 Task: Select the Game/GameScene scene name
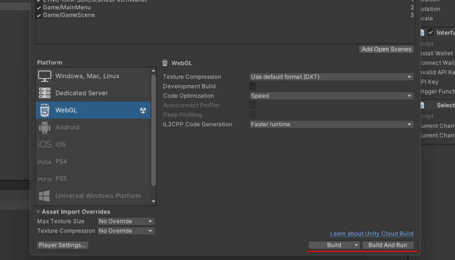pos(69,15)
